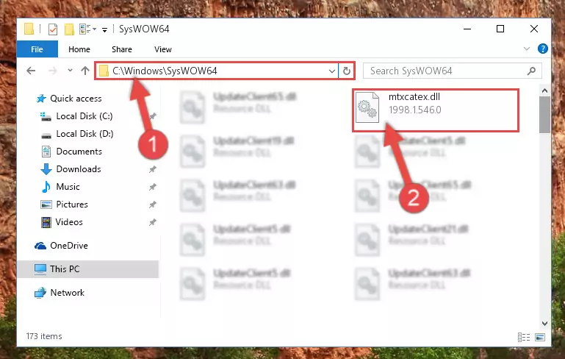Open Music in the sidebar
This screenshot has height=359, width=565.
[x=68, y=187]
